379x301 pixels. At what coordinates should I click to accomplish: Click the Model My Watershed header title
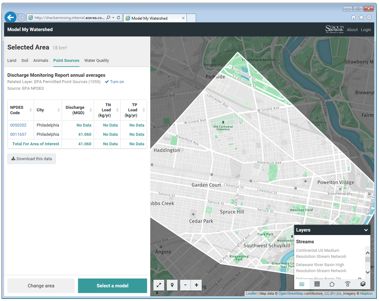[30, 29]
